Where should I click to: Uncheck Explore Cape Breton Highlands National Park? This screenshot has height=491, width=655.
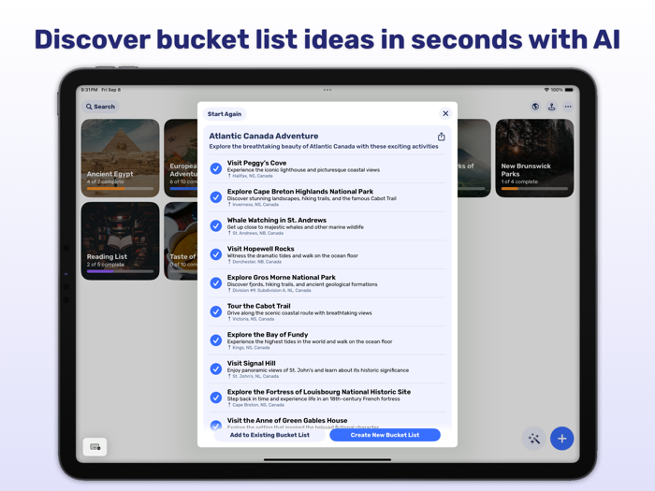click(216, 197)
